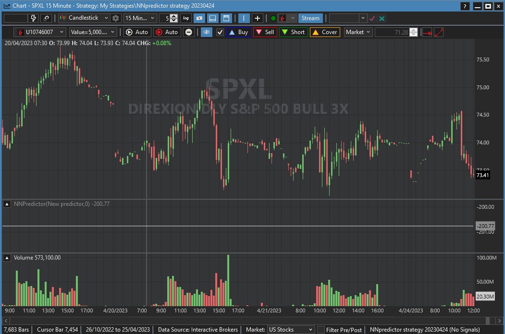Screen dimensions: 505x334
Task: Click the Cover button
Action: (325, 32)
